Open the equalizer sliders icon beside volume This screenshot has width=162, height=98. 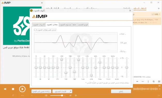pos(70,95)
